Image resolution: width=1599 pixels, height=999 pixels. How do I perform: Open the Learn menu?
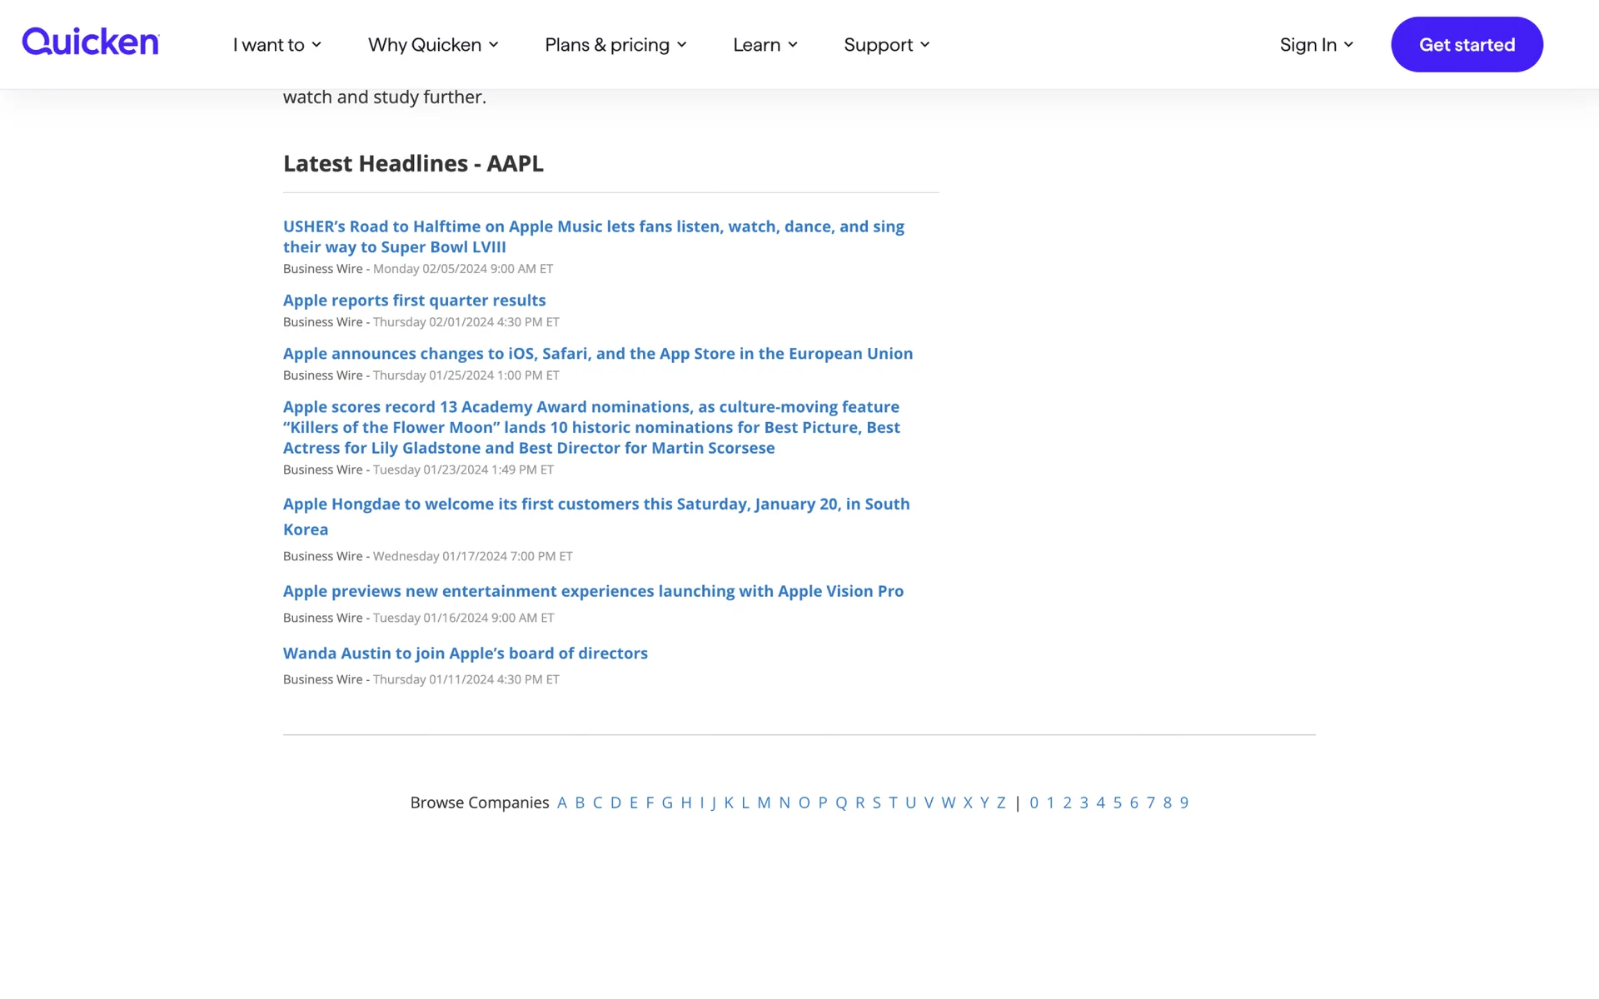pyautogui.click(x=765, y=45)
